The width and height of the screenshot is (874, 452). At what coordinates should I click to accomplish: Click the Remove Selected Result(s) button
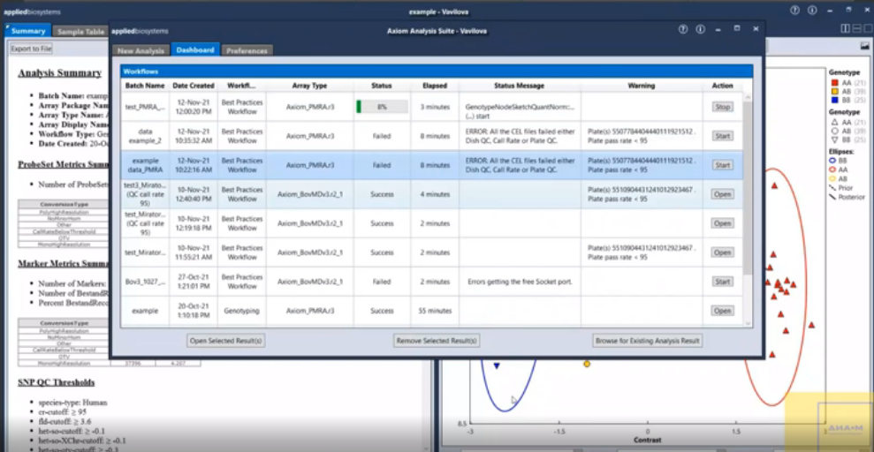[437, 340]
